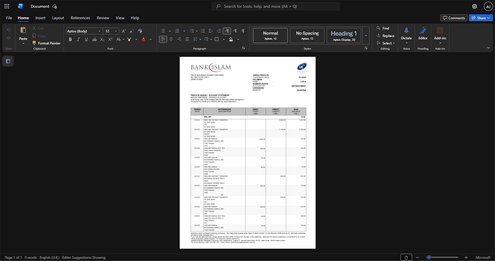495x261 pixels.
Task: Open Settings gear icon
Action: [474, 6]
